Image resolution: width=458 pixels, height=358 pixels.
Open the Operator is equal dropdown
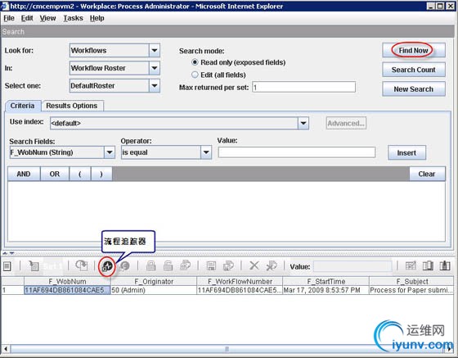point(206,152)
